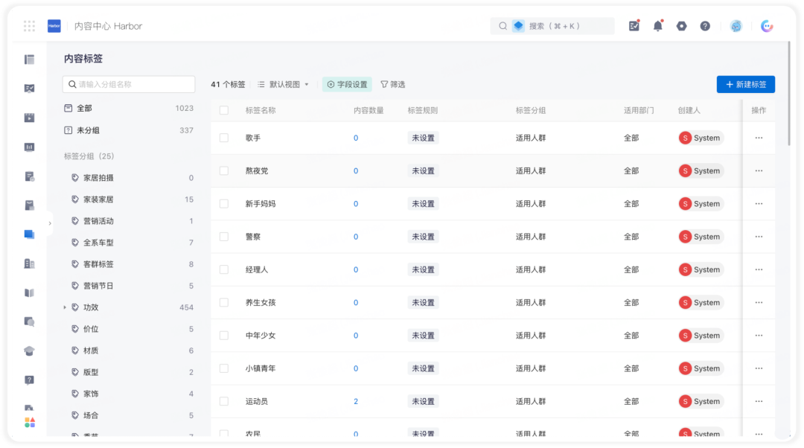Image resolution: width=804 pixels, height=448 pixels.
Task: Click the user avatar in header
Action: (x=736, y=26)
